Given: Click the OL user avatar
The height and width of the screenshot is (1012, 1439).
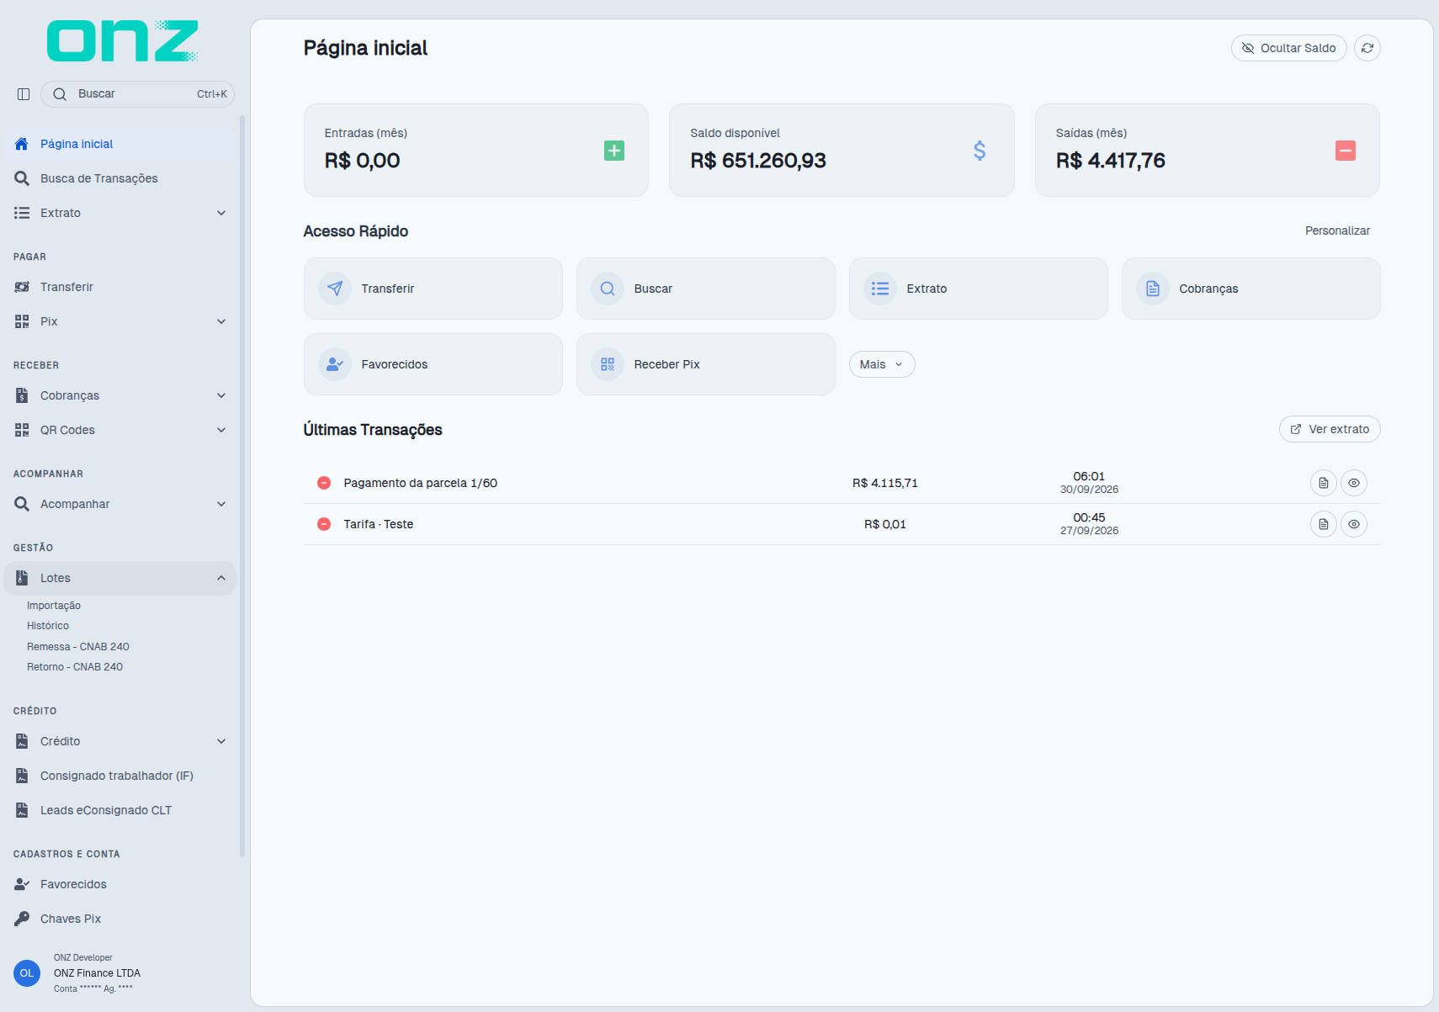Looking at the screenshot, I should pos(27,973).
